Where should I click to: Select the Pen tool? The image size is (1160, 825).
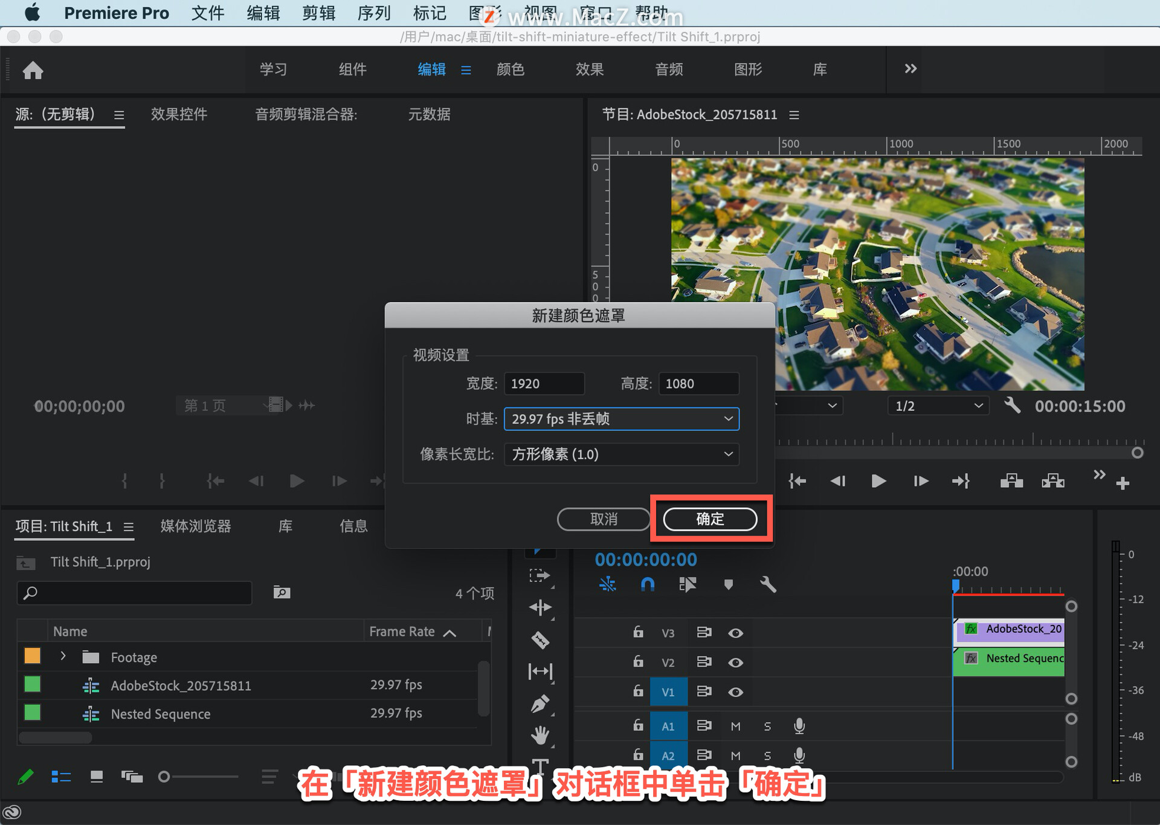point(540,704)
